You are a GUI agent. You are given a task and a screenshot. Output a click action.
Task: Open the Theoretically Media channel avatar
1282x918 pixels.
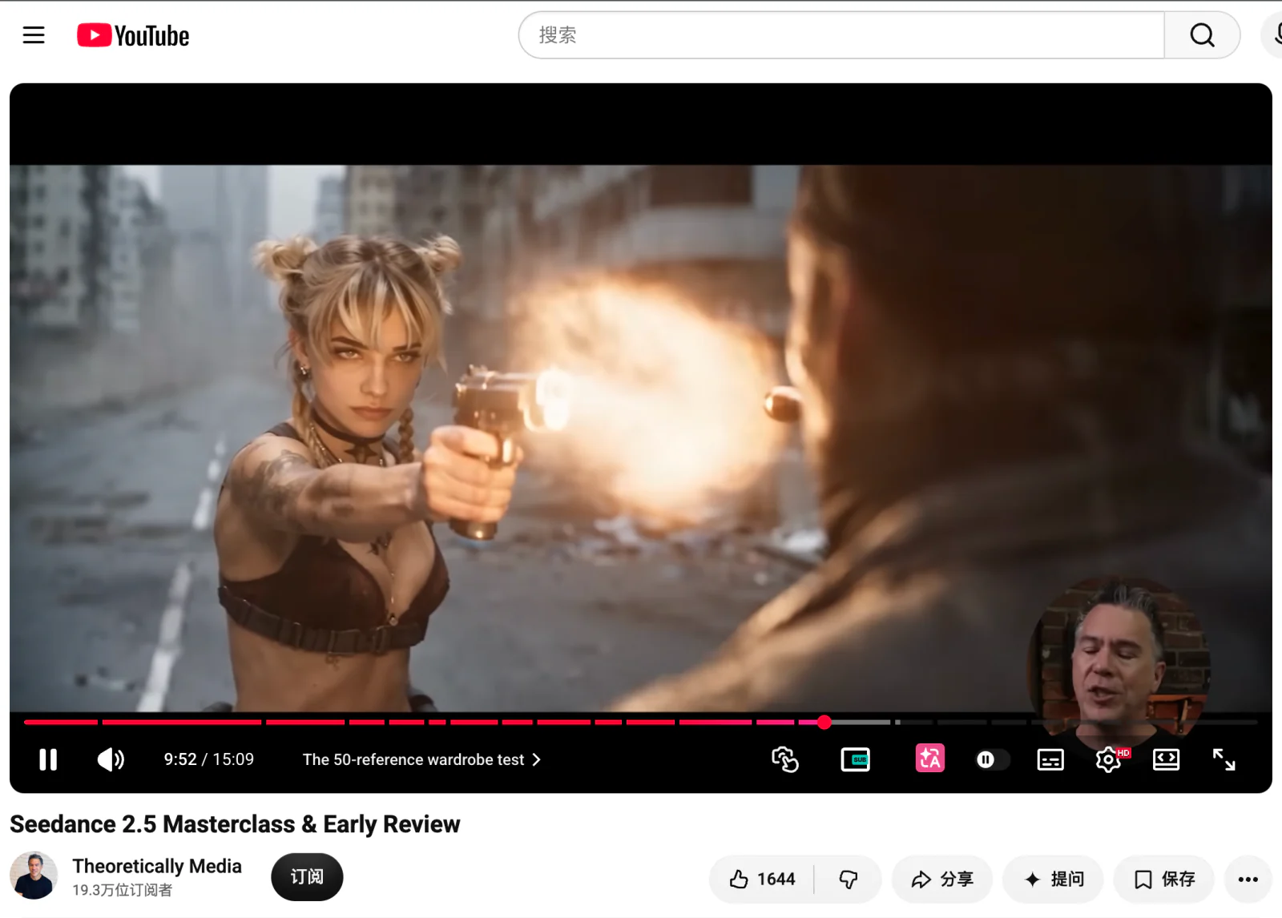coord(34,876)
